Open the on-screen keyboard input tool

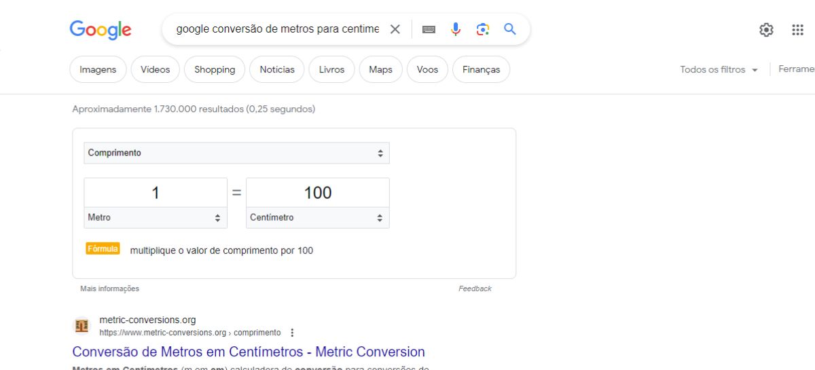(429, 29)
